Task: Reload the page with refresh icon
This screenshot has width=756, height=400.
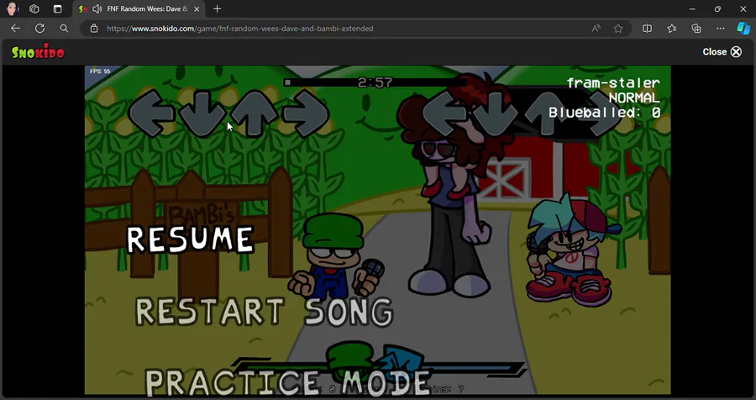Action: click(40, 29)
